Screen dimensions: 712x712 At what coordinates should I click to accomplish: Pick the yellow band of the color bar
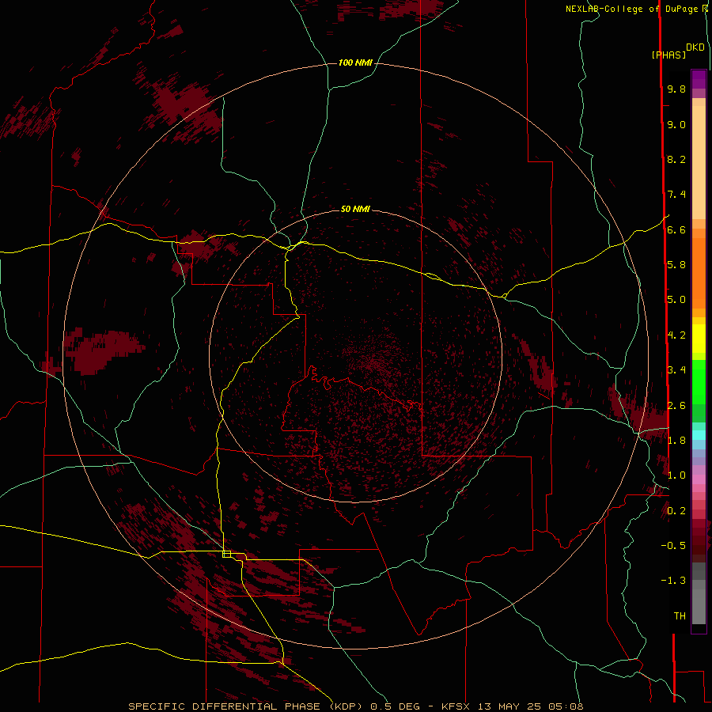(x=699, y=339)
